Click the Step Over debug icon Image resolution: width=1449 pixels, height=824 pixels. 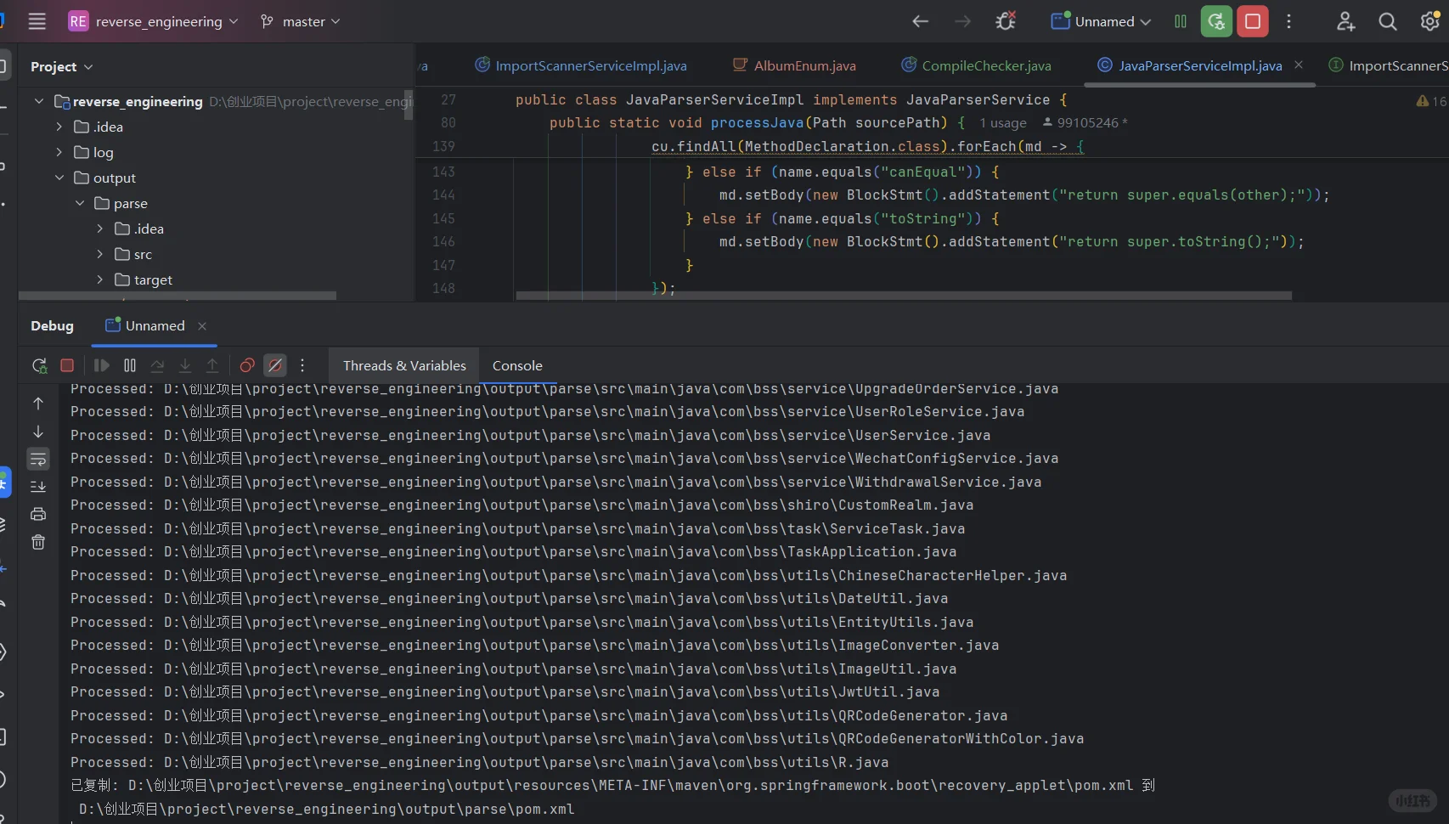157,365
